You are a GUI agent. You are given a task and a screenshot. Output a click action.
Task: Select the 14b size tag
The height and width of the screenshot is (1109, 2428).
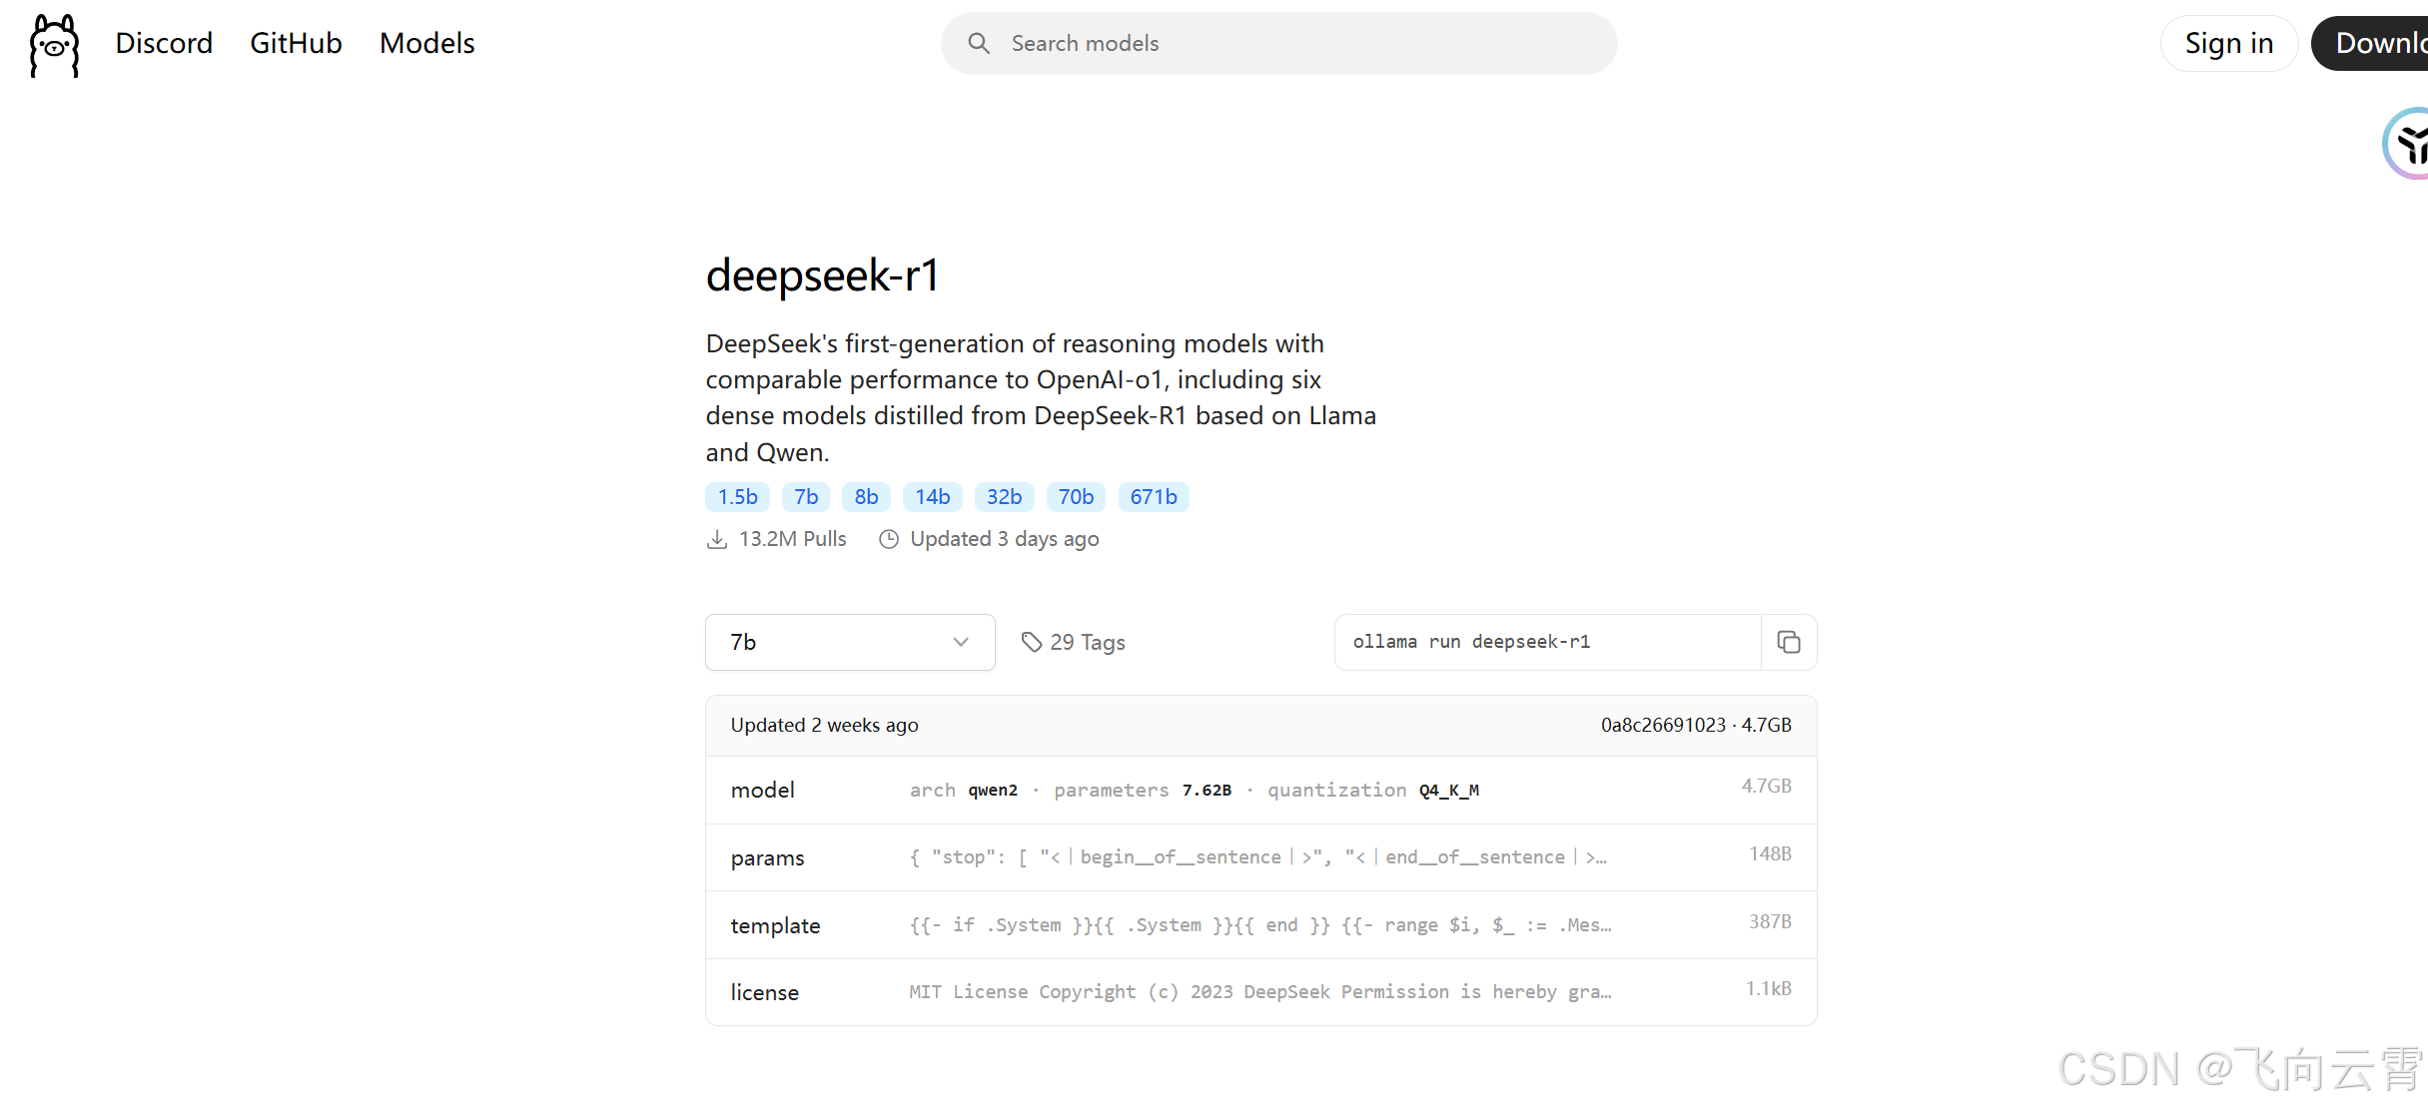[933, 497]
